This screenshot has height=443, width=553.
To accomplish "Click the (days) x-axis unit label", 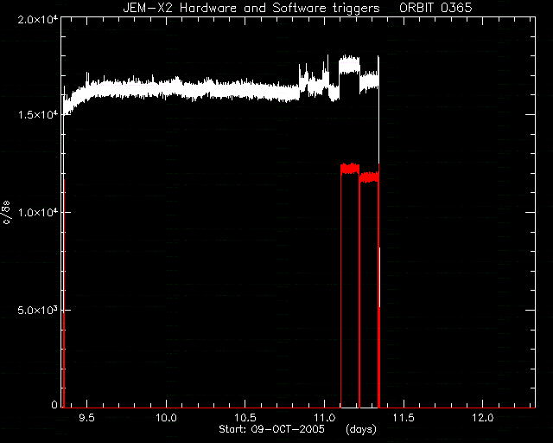I will pos(361,429).
